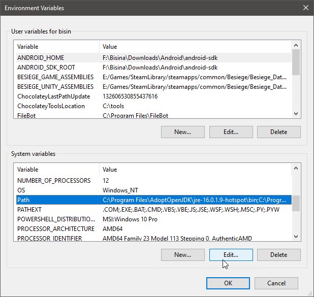This screenshot has height=297, width=314.
Task: Select PROCESSOR_IDENTIFIER system variable
Action: [153, 238]
